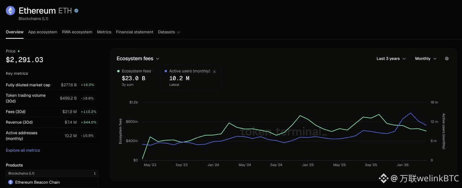462x188 pixels.
Task: Switch to App ecosystem tab
Action: [x=43, y=32]
